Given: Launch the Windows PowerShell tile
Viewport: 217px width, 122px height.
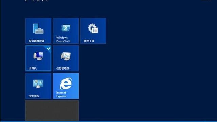Looking at the screenshot, I should [x=66, y=31].
